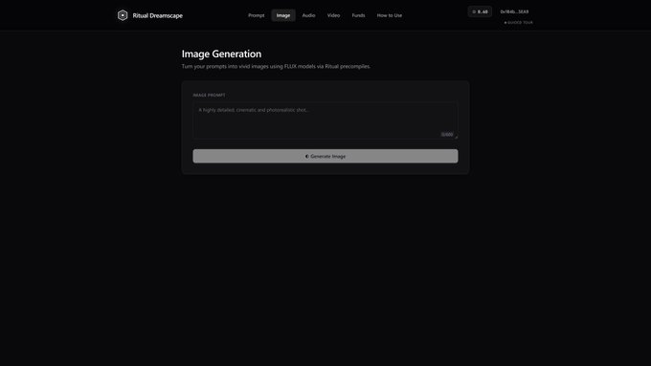Select the Image tab
The width and height of the screenshot is (651, 366).
tap(283, 15)
